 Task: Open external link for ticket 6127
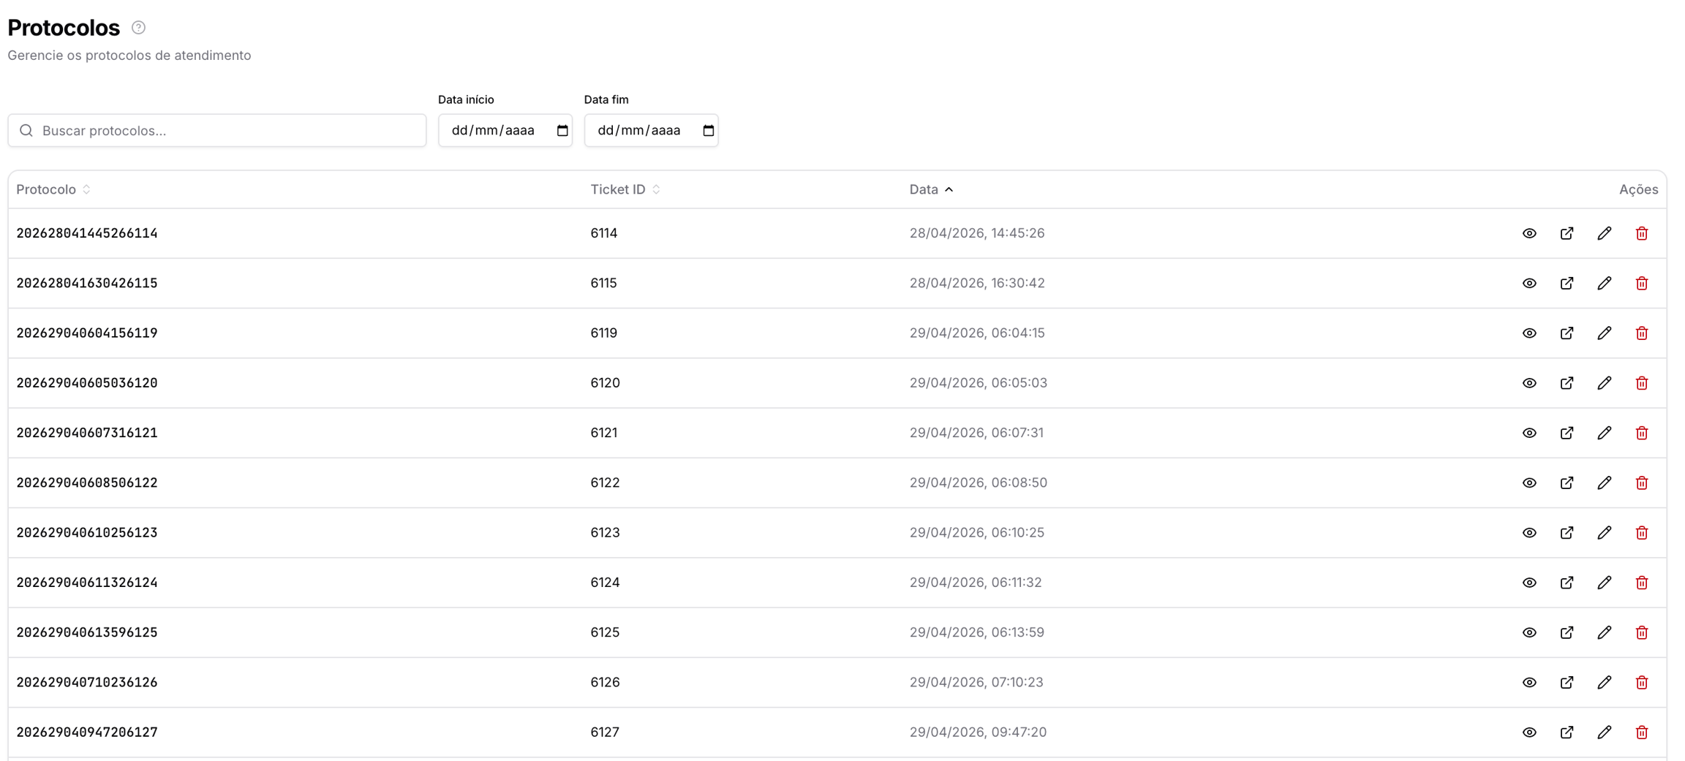click(x=1567, y=732)
